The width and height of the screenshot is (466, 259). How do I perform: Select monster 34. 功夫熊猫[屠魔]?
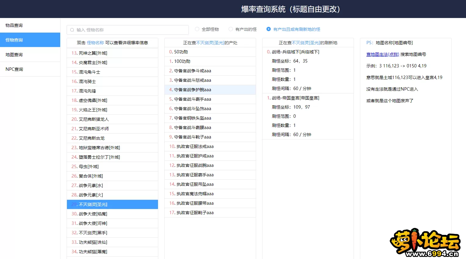(x=112, y=252)
